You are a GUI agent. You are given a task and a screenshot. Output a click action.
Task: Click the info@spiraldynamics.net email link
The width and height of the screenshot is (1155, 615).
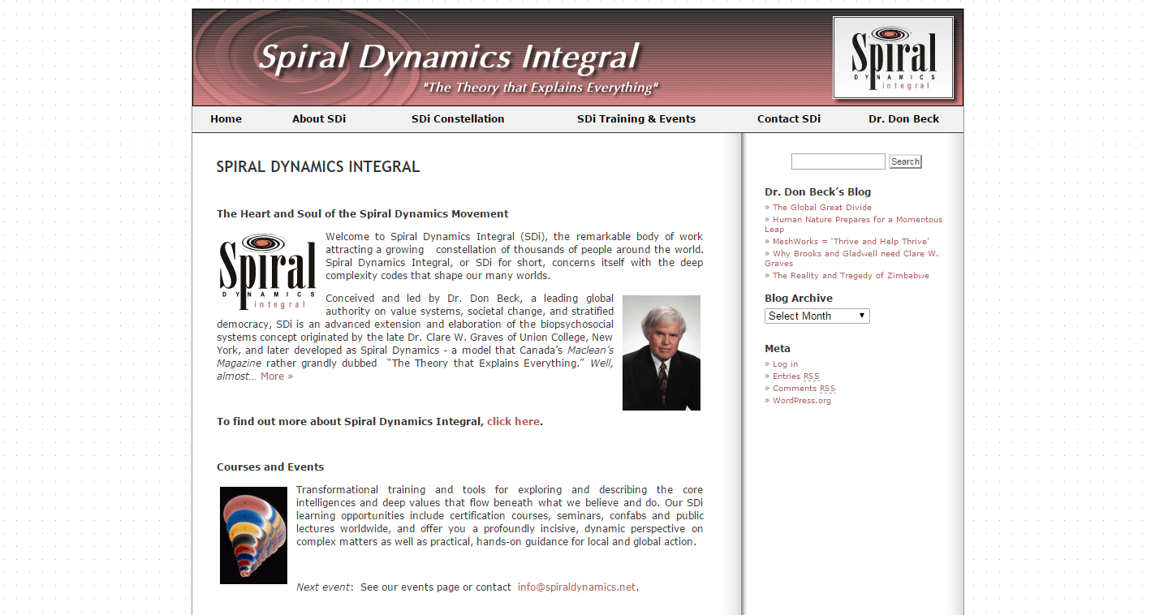click(x=576, y=587)
